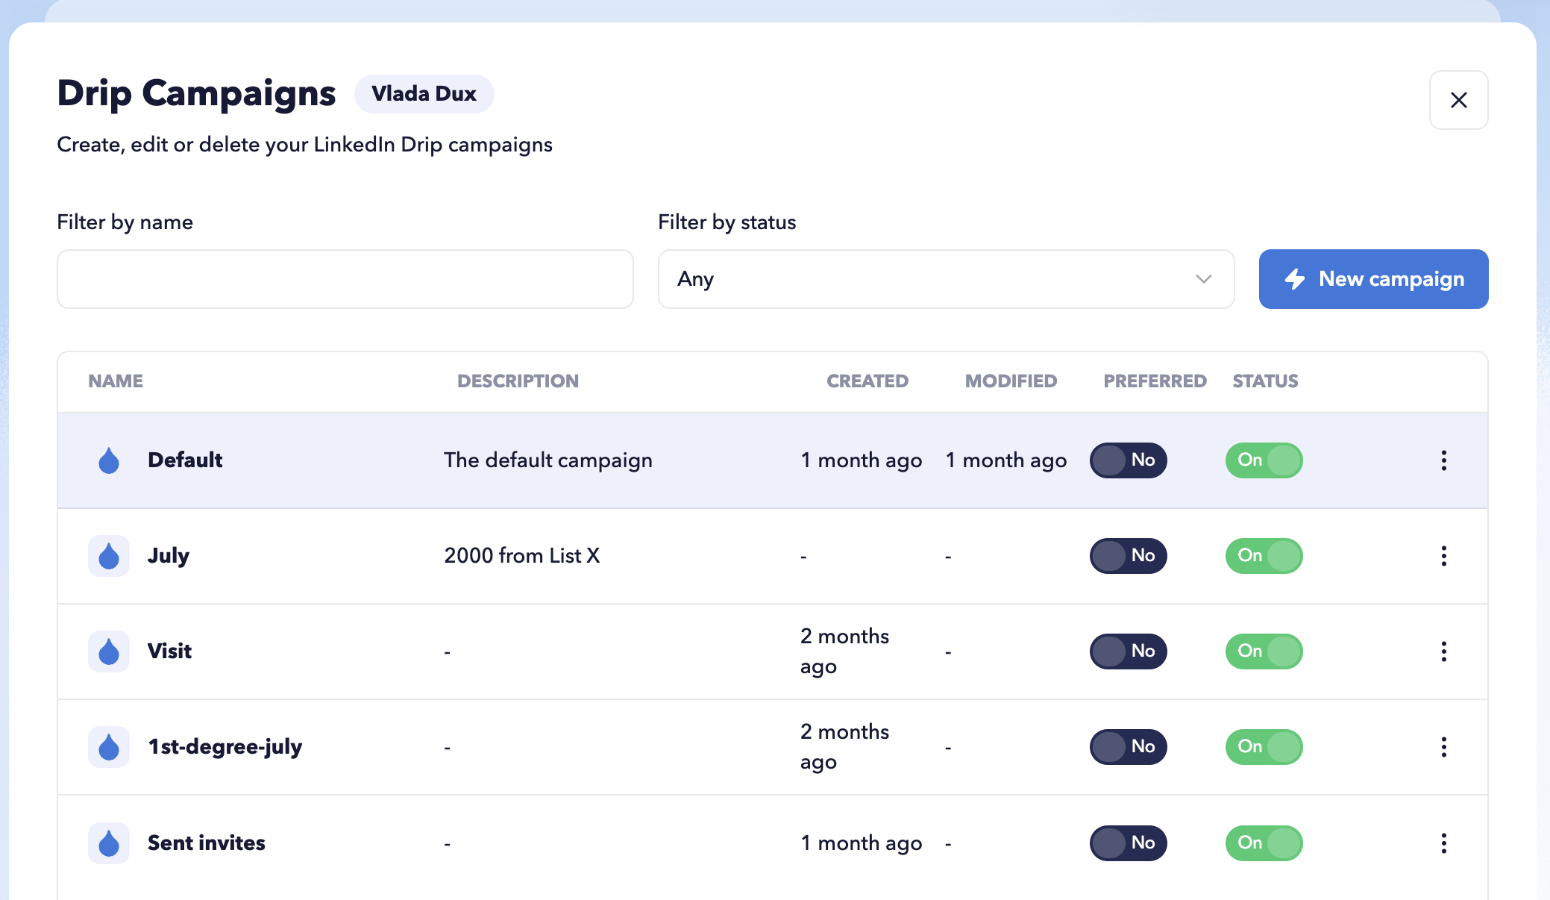Click 'The default campaign' description
This screenshot has height=900, width=1550.
[x=548, y=460]
